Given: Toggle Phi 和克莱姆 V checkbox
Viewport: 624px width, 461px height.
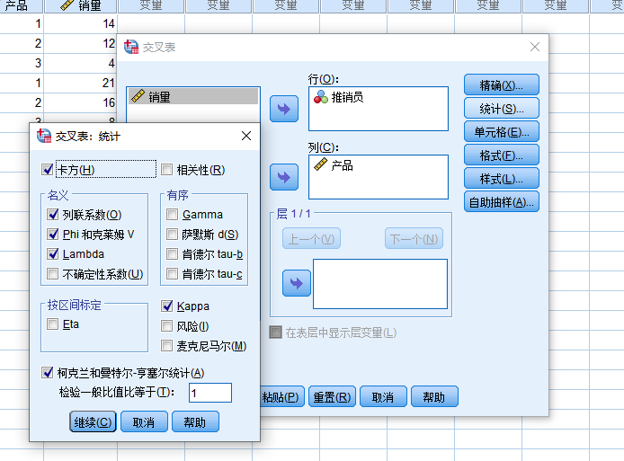Looking at the screenshot, I should (53, 234).
